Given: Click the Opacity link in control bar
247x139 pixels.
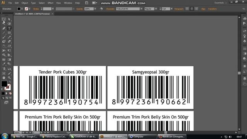Looking at the screenshot, I should point(80,9).
